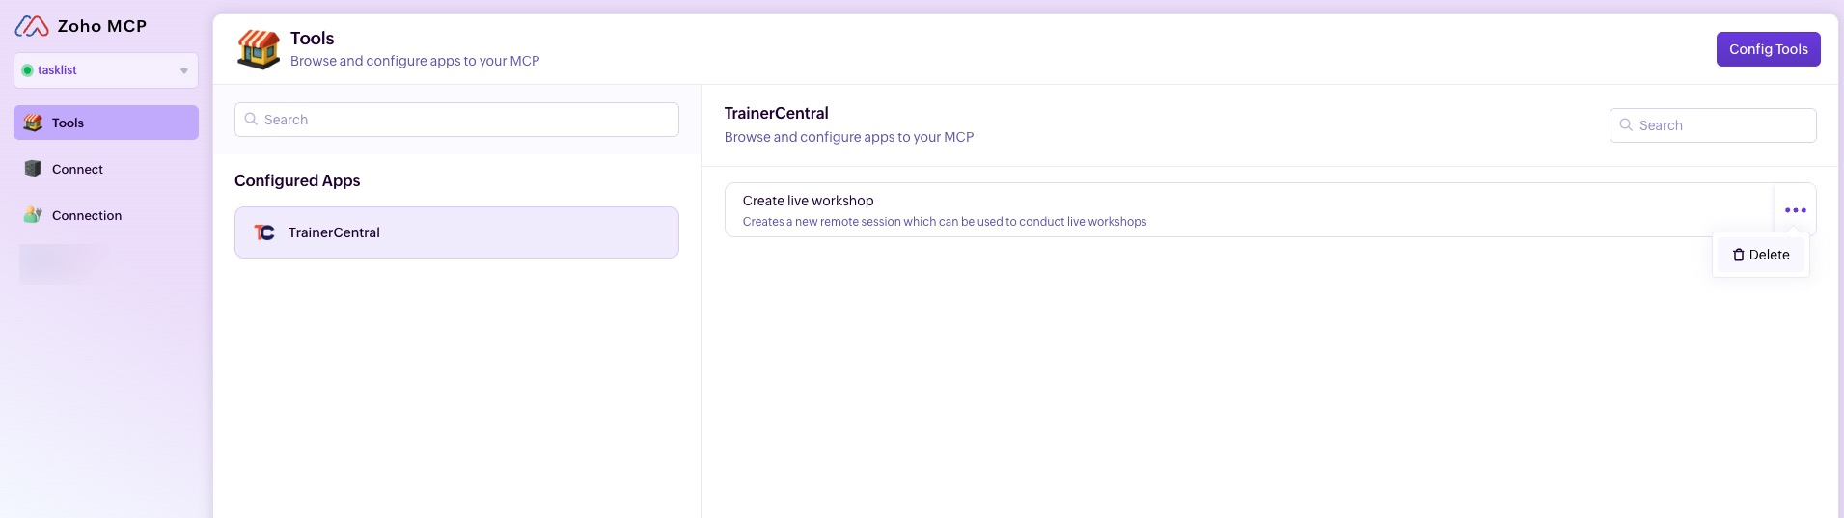The height and width of the screenshot is (518, 1844).
Task: Click the Config Tools button
Action: pos(1768,49)
